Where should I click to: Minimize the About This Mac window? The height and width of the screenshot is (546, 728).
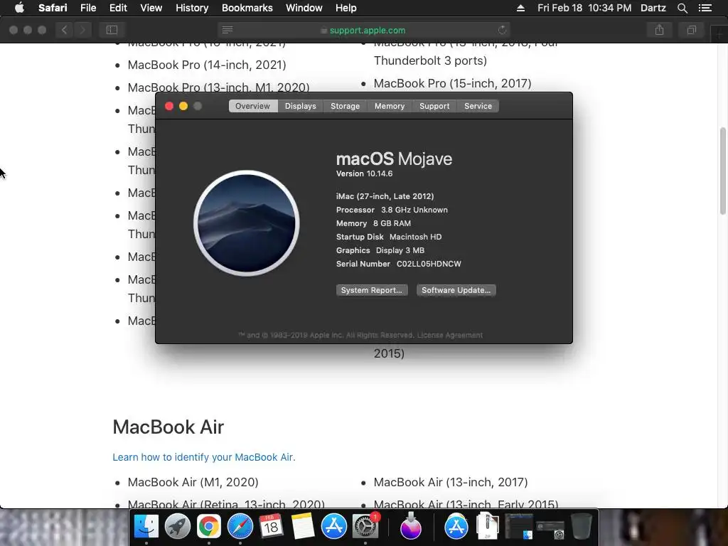(183, 106)
